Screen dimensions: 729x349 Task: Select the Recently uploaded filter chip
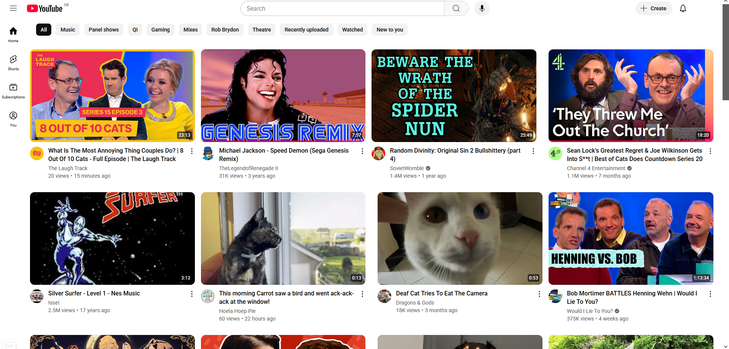[307, 30]
